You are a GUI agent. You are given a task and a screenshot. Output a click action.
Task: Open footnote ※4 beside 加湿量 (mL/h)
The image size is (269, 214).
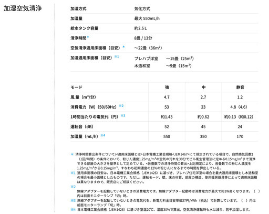click(103, 135)
